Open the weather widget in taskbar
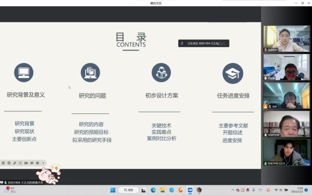This screenshot has height=195, width=312. point(10,190)
